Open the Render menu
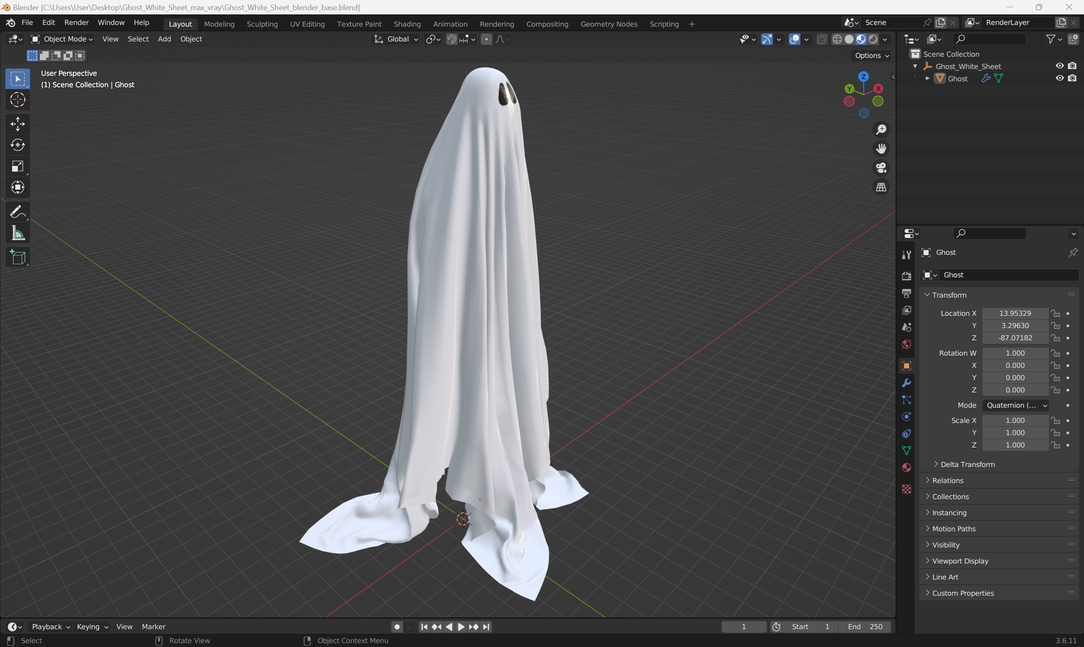 click(x=76, y=23)
